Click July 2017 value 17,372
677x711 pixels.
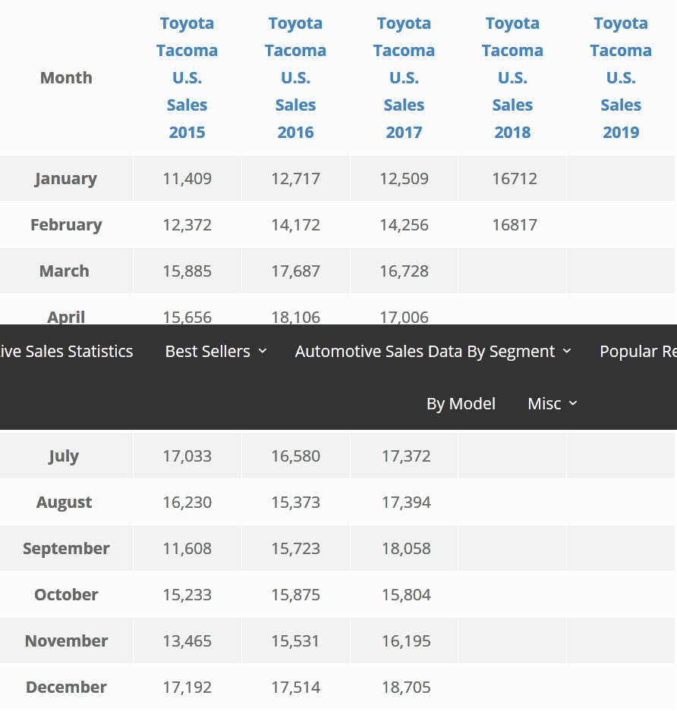click(x=406, y=456)
